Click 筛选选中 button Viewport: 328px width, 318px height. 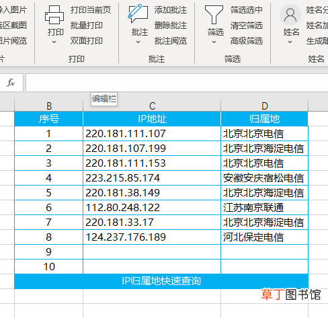[247, 10]
